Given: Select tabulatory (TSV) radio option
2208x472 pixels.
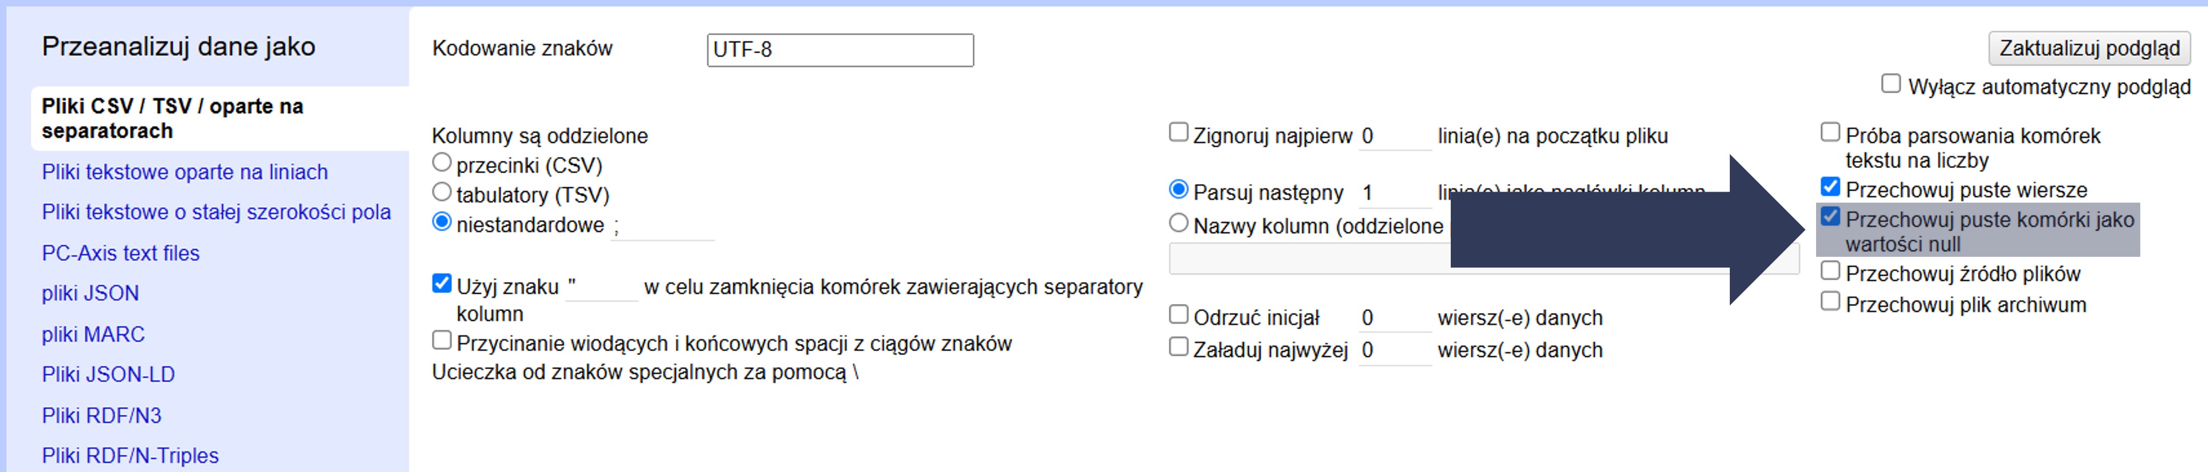Looking at the screenshot, I should coord(442,192).
